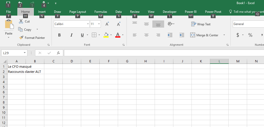Click the Borders grid icon
Viewport: 264px width, 127px height.
(x=94, y=35)
